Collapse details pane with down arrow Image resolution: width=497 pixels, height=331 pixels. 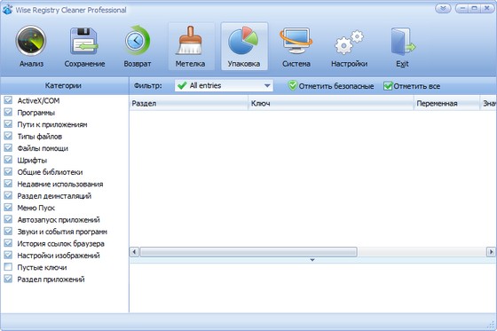click(x=312, y=260)
